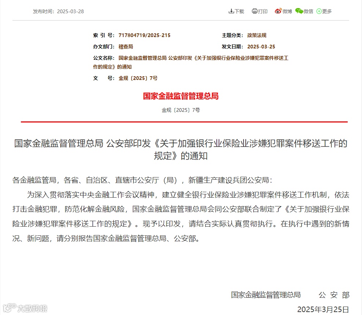Share via the Weibo icon
Screen dimensions: 362x315
278,11
